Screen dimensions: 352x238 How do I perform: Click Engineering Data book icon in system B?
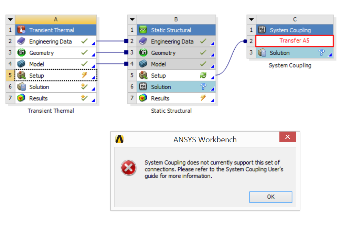point(143,41)
